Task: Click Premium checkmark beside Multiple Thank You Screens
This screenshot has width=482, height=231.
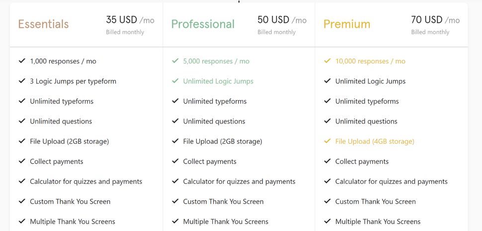Action: [x=327, y=221]
